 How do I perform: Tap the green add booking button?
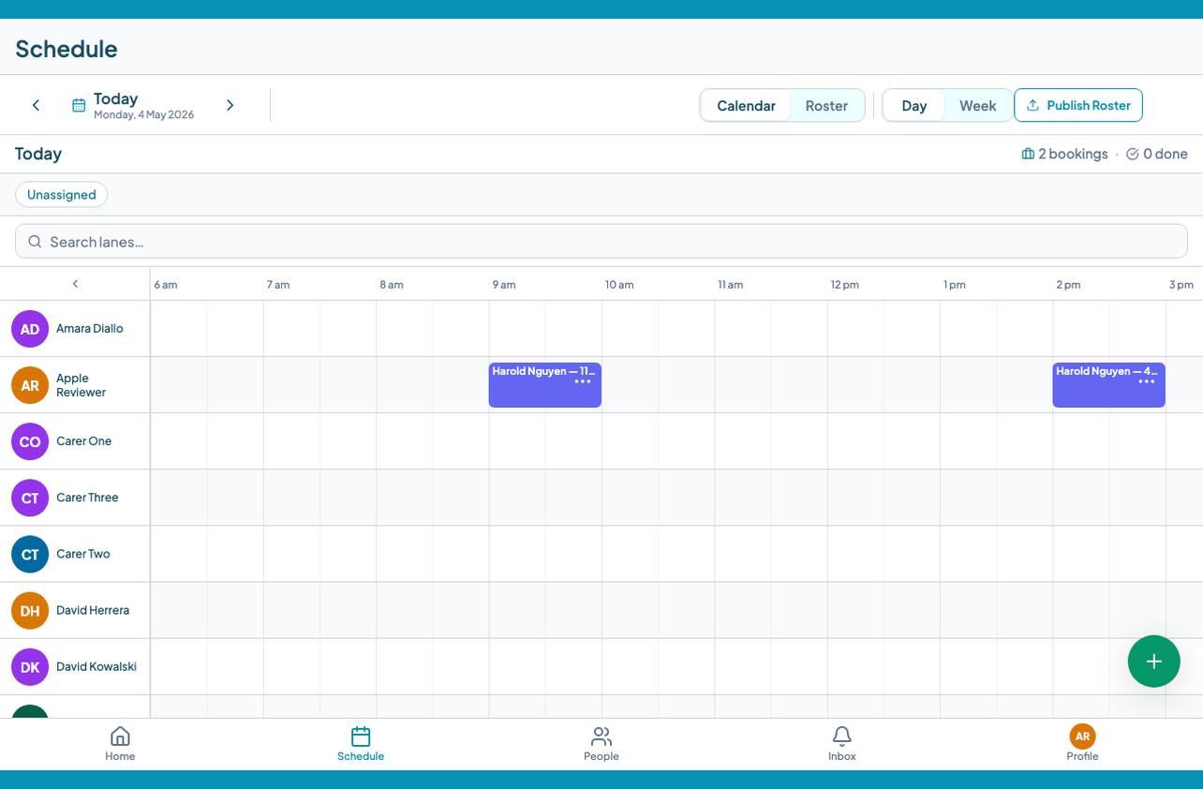[x=1153, y=662]
